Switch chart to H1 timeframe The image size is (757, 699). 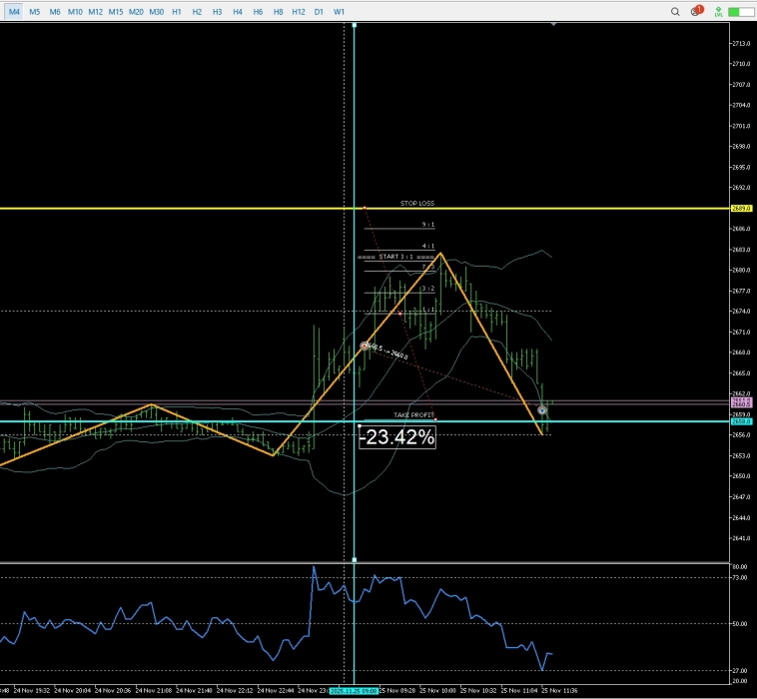tap(177, 11)
